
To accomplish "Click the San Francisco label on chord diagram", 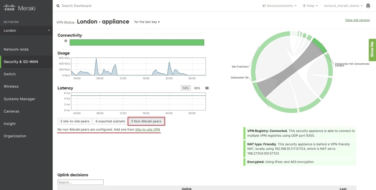I will (240, 66).
